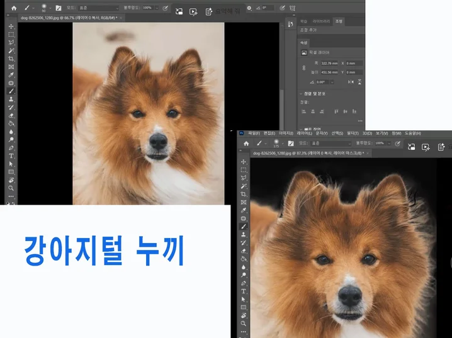Select the Hand tool in the upper-left window
The height and width of the screenshot is (338, 452).
click(x=11, y=180)
